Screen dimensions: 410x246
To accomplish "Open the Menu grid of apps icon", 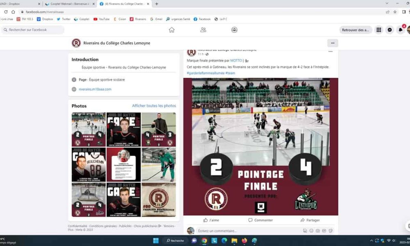I will click(378, 30).
